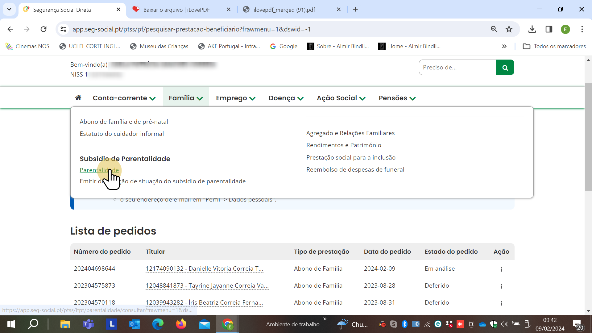Image resolution: width=592 pixels, height=333 pixels.
Task: Open Firefox from the taskbar
Action: (x=181, y=324)
